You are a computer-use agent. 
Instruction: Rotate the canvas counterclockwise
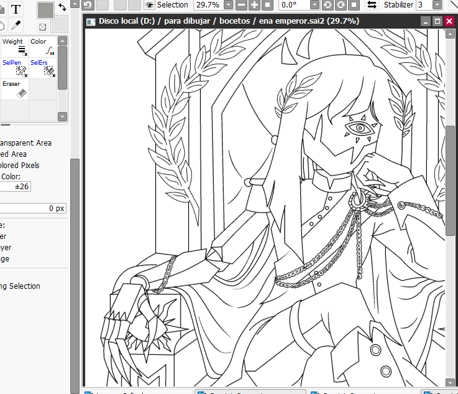pos(327,5)
